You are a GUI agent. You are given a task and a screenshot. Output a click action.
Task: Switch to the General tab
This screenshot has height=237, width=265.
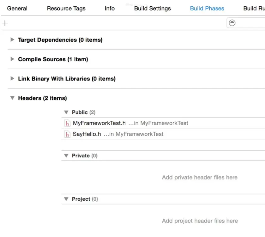pyautogui.click(x=17, y=9)
